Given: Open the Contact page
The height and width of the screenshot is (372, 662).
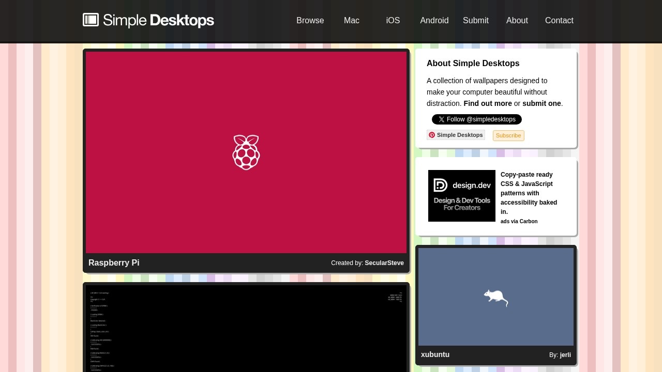Looking at the screenshot, I should pyautogui.click(x=559, y=21).
